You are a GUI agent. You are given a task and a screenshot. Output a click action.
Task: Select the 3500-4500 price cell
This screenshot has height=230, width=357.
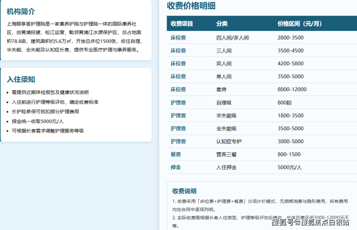(x=290, y=51)
